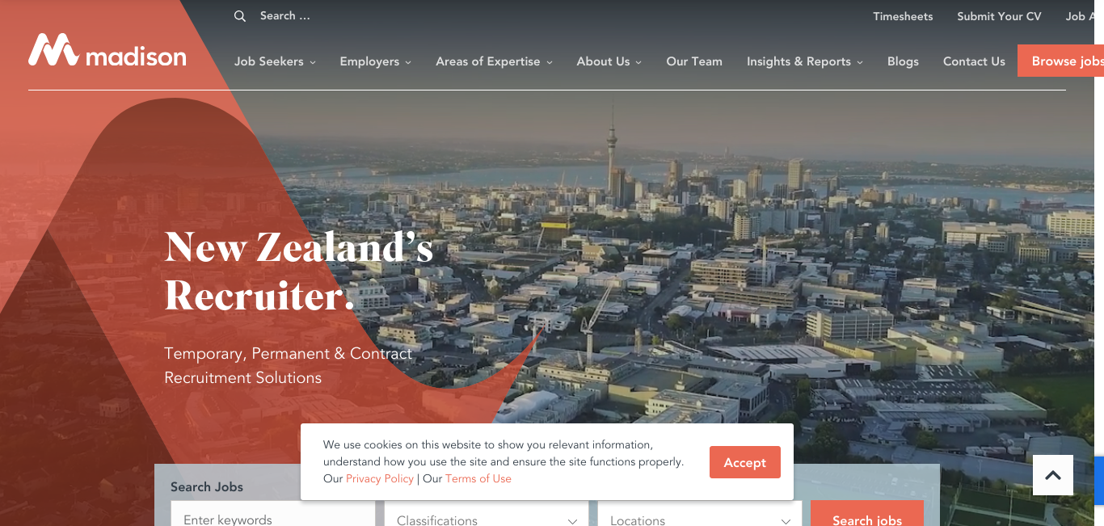This screenshot has width=1104, height=526.
Task: Click the Madison logo
Action: coord(107,50)
